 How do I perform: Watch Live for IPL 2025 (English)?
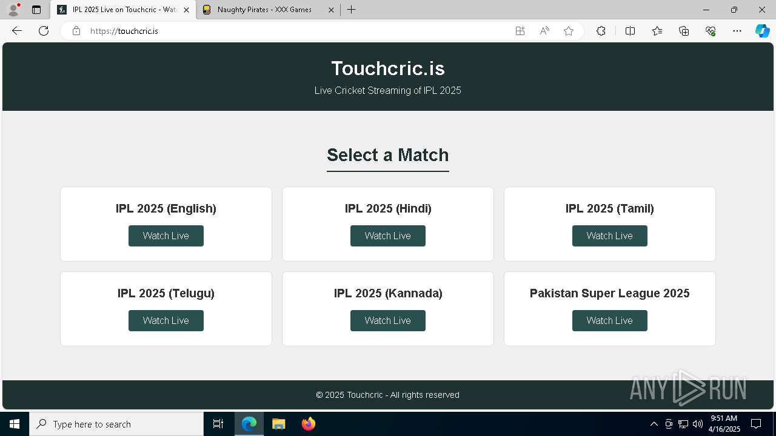coord(166,236)
